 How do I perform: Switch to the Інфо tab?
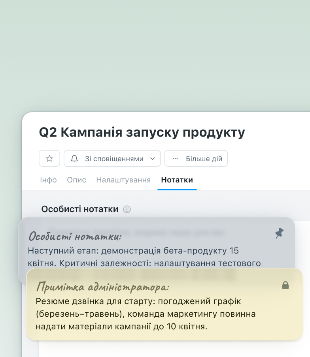[48, 180]
